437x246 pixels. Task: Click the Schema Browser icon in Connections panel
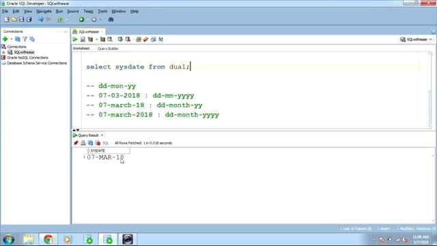[x=32, y=39]
